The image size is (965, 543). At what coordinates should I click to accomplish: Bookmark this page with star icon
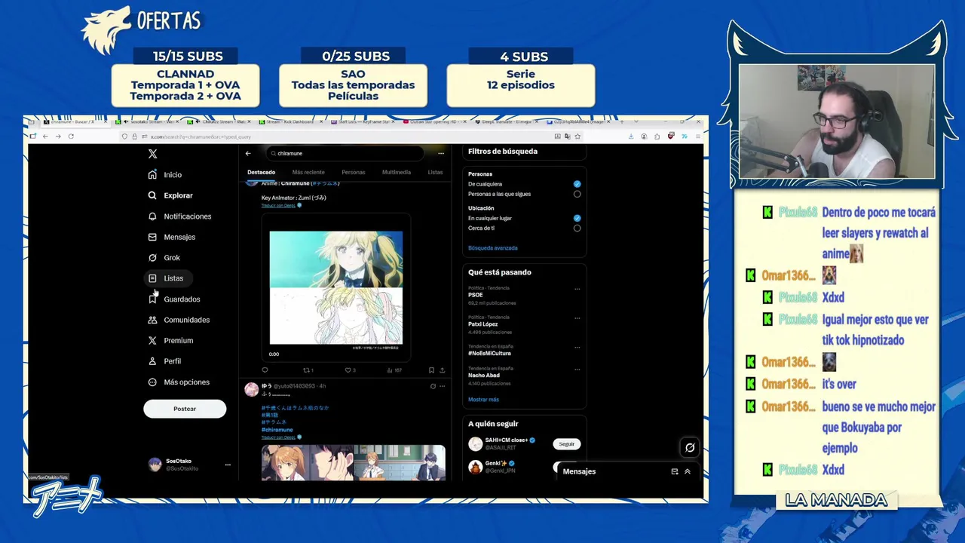577,137
